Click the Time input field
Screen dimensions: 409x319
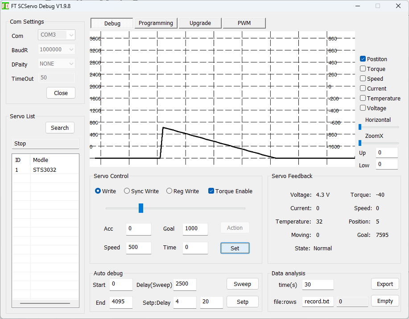coord(195,248)
